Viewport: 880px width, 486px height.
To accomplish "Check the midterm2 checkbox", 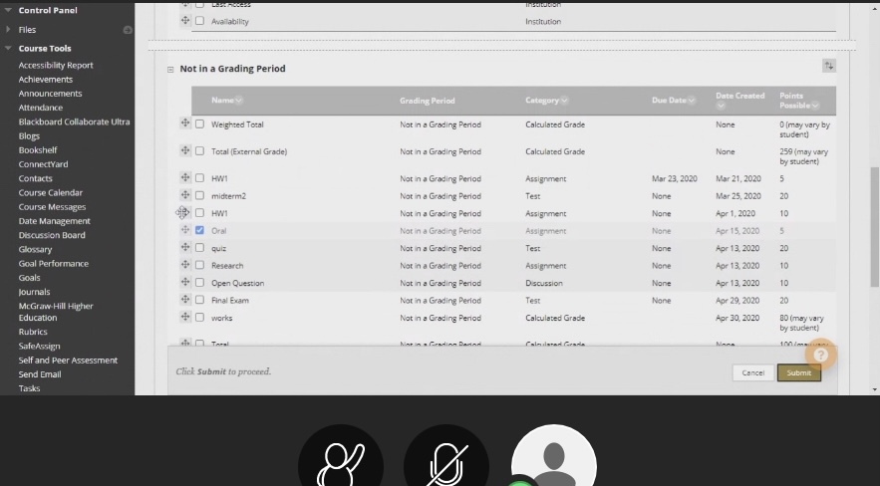I will 199,195.
